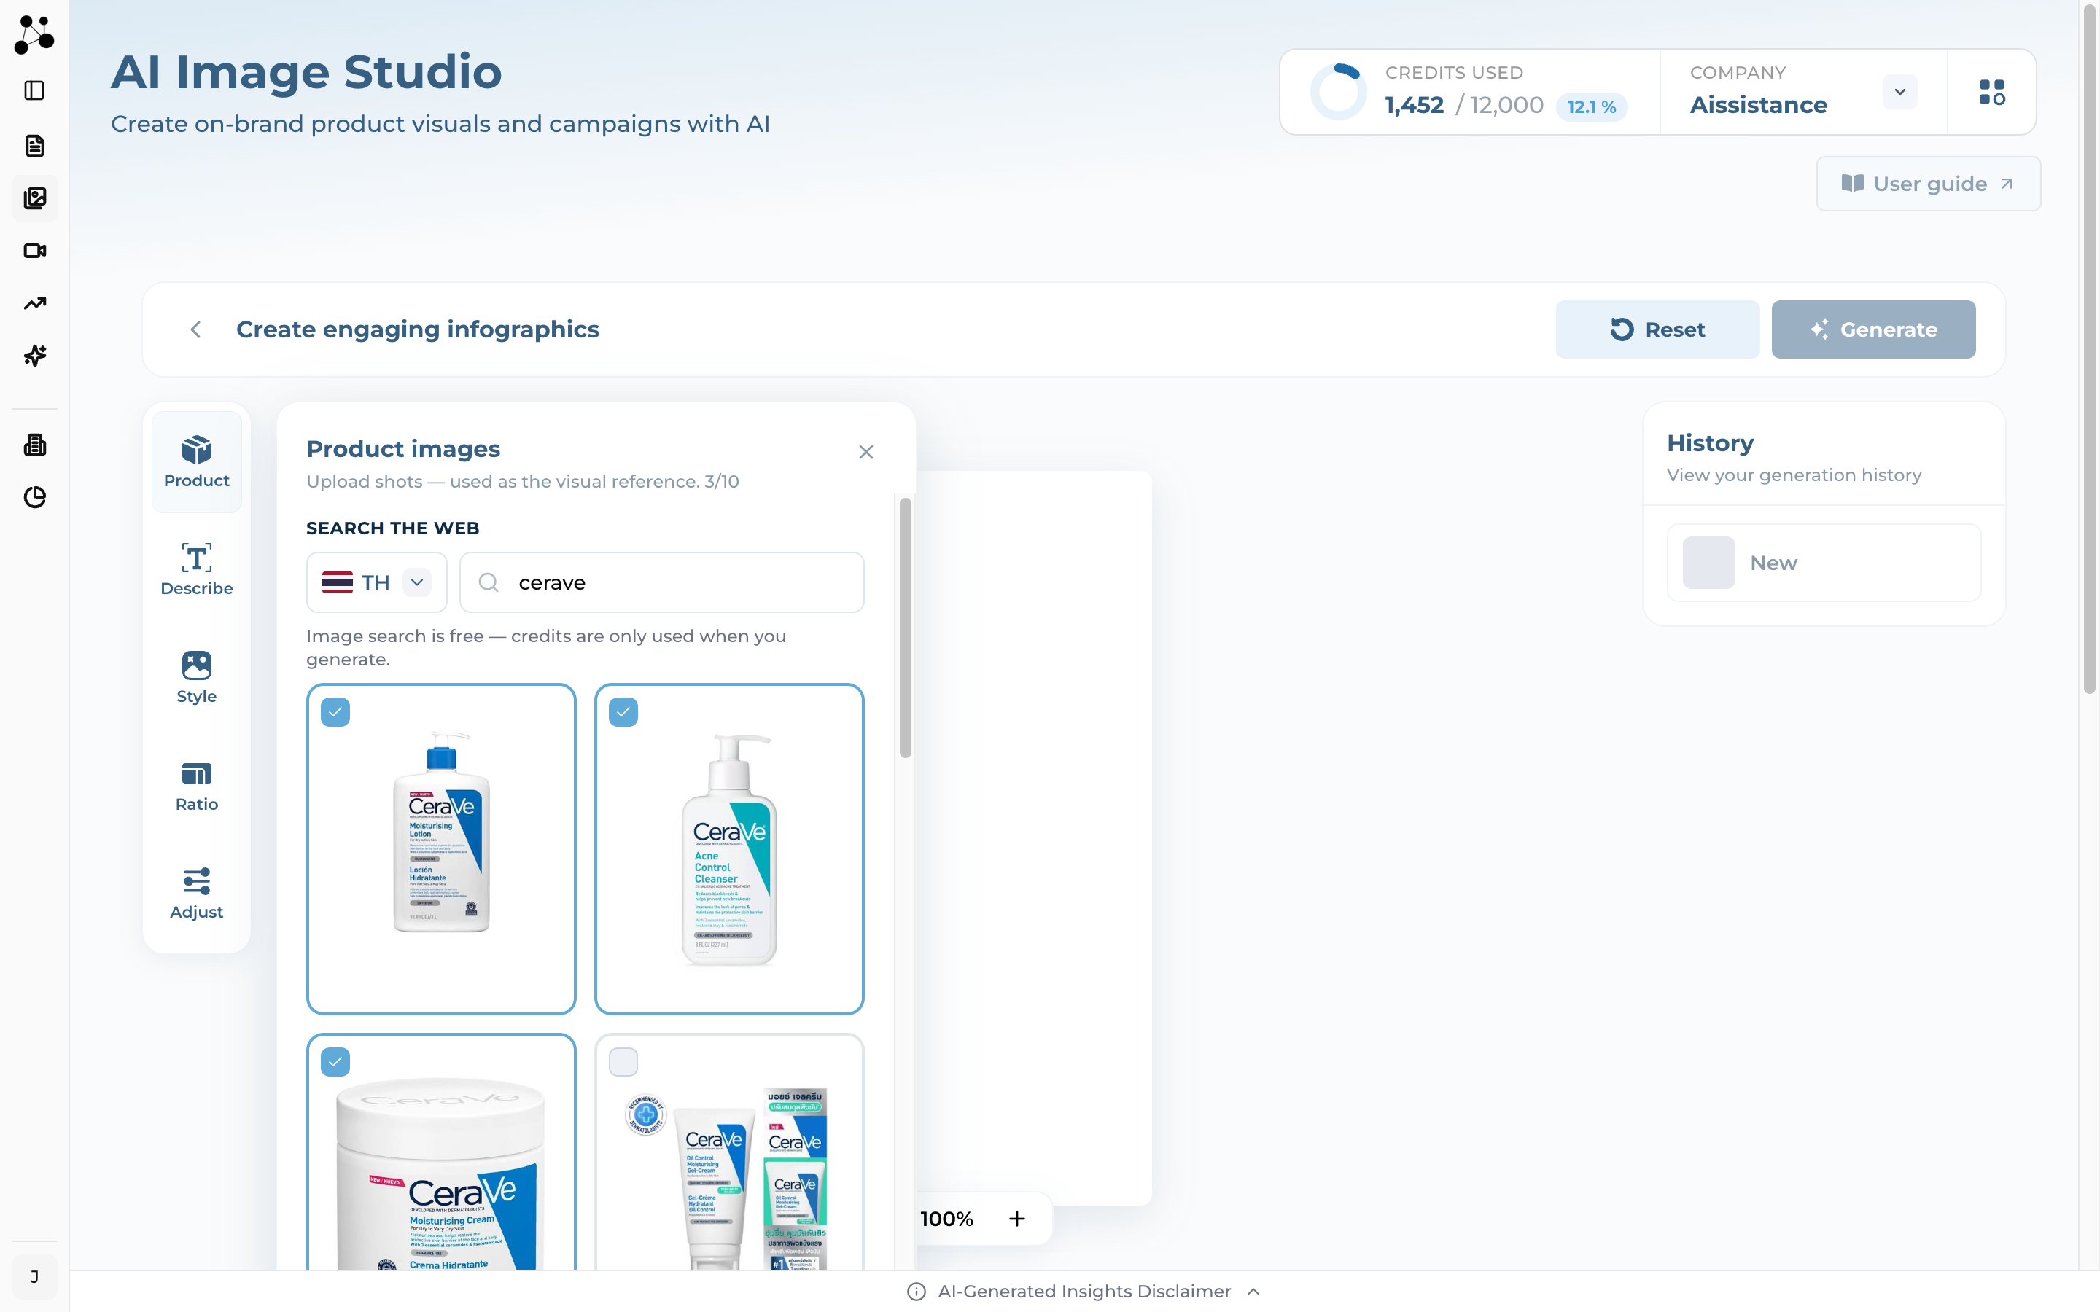Click the 100% zoom level value
This screenshot has width=2100, height=1312.
946,1218
